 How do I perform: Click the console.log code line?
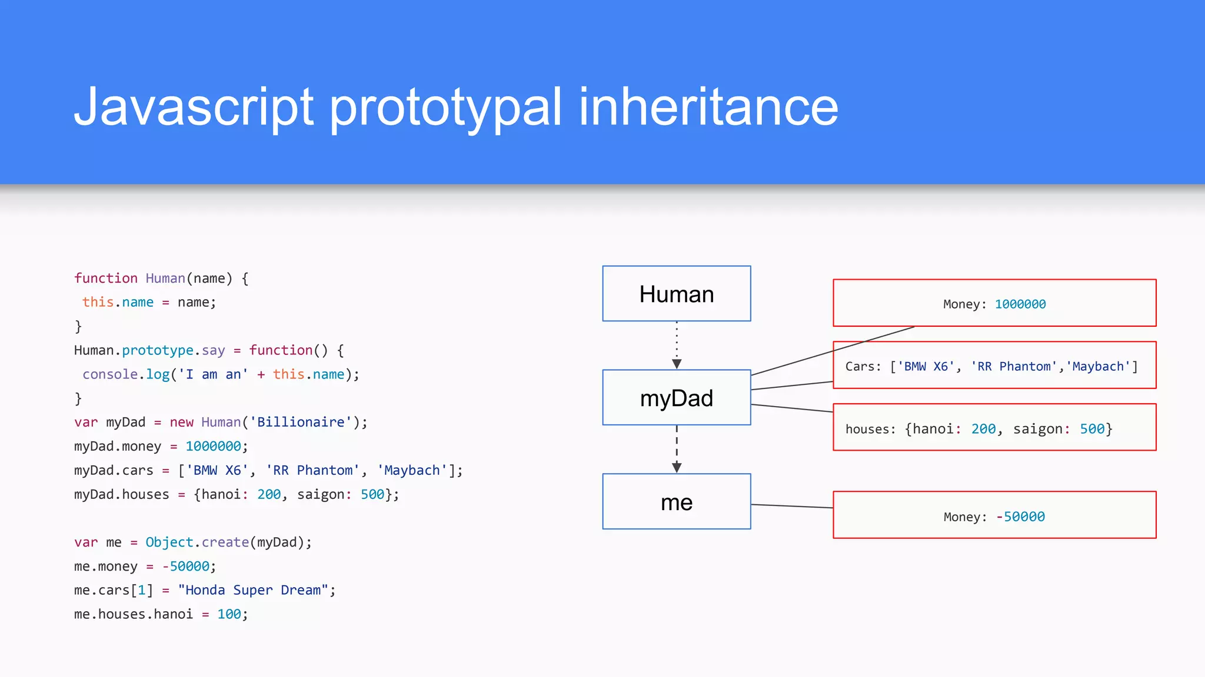click(221, 374)
